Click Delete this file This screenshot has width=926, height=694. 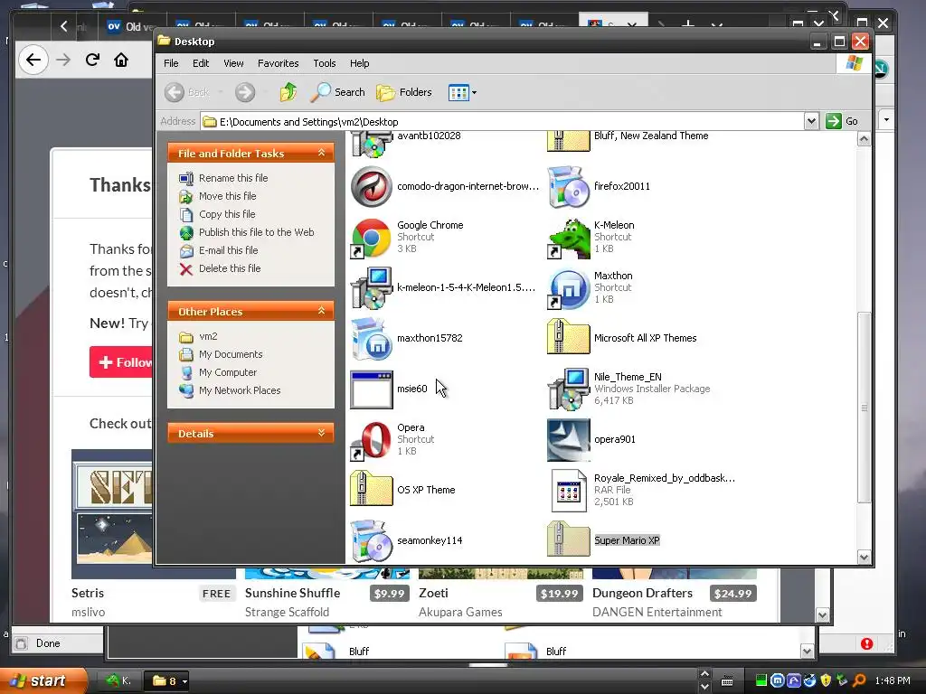click(x=230, y=267)
